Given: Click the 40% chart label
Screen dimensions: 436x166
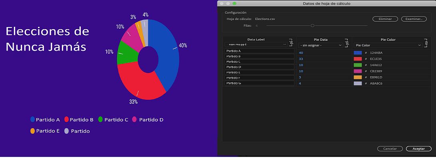Looking at the screenshot, I should [183, 45].
